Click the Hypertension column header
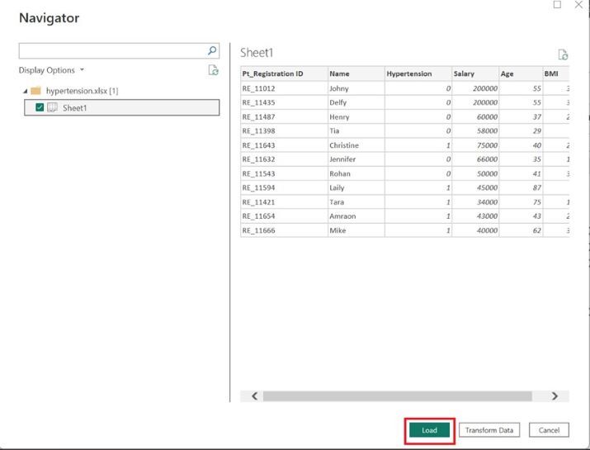Screen dimensions: 590x450 (x=418, y=73)
